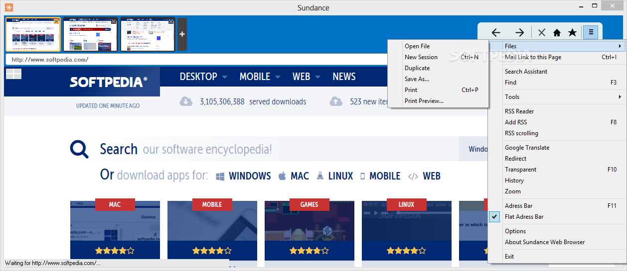Open Search Assistant menu item

click(x=557, y=72)
